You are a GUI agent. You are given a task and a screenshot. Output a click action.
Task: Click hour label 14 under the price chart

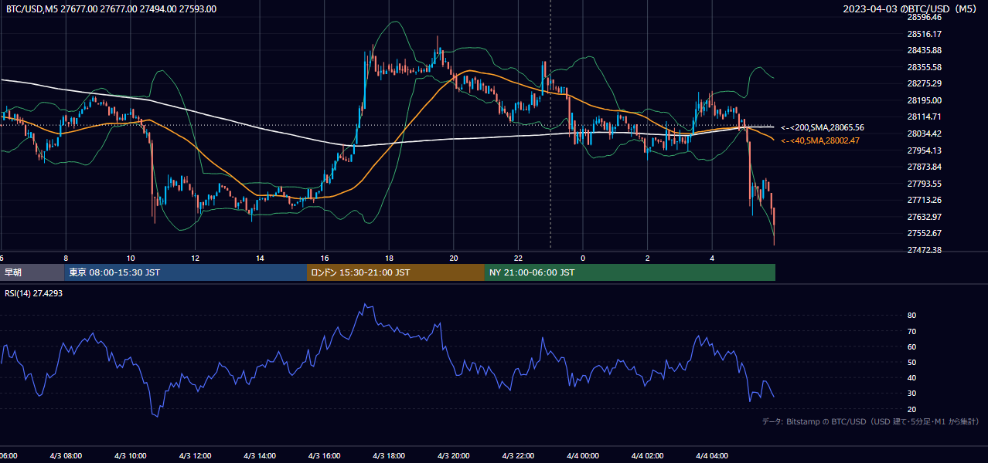click(x=260, y=258)
